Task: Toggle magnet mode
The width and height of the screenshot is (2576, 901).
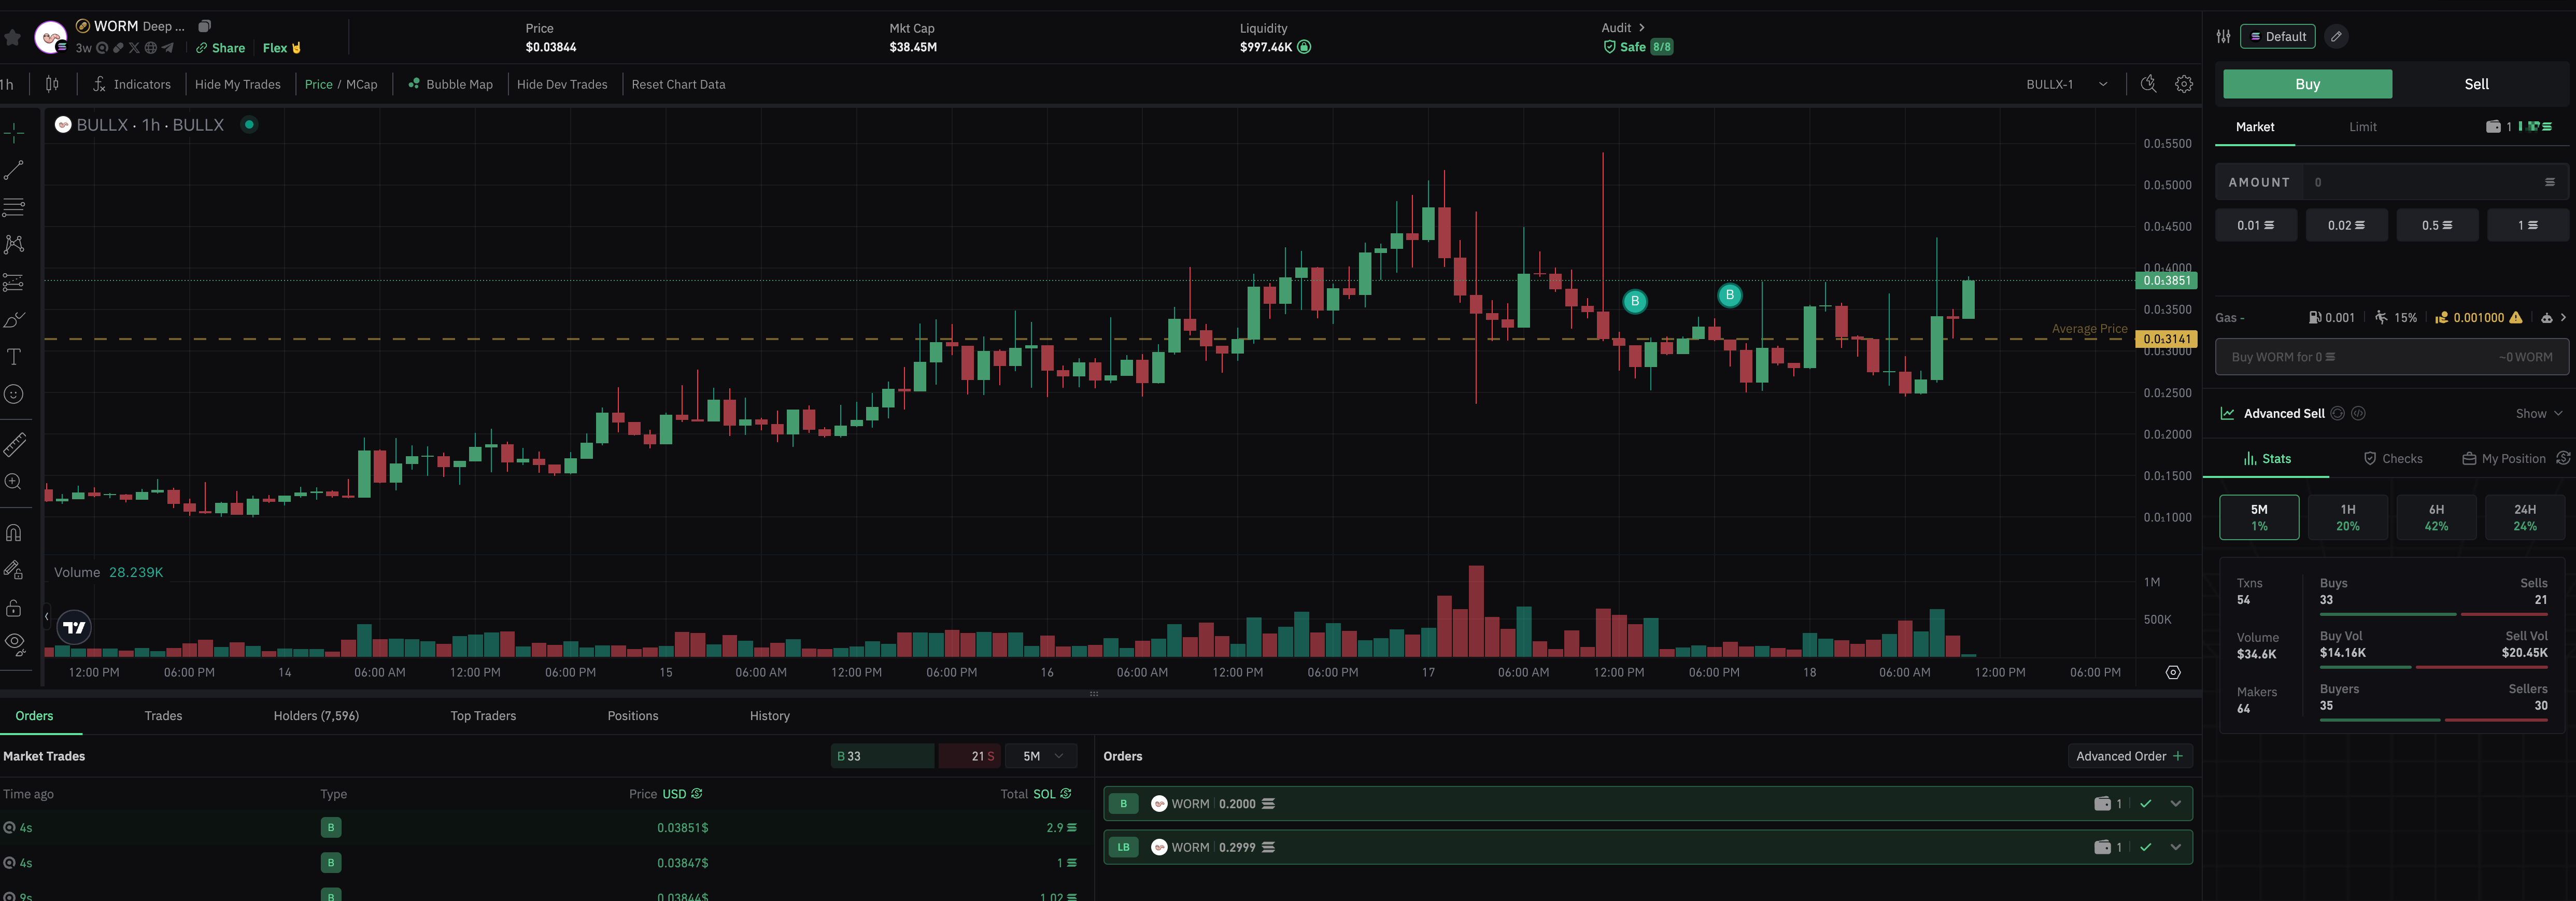Action: pyautogui.click(x=14, y=532)
